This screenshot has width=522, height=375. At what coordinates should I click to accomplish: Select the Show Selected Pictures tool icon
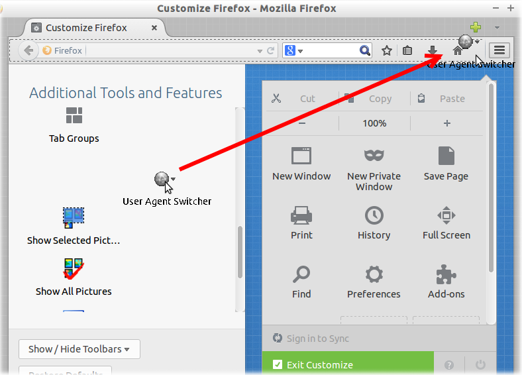tap(74, 217)
